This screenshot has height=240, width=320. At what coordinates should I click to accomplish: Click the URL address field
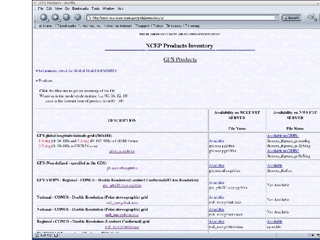coord(182,18)
